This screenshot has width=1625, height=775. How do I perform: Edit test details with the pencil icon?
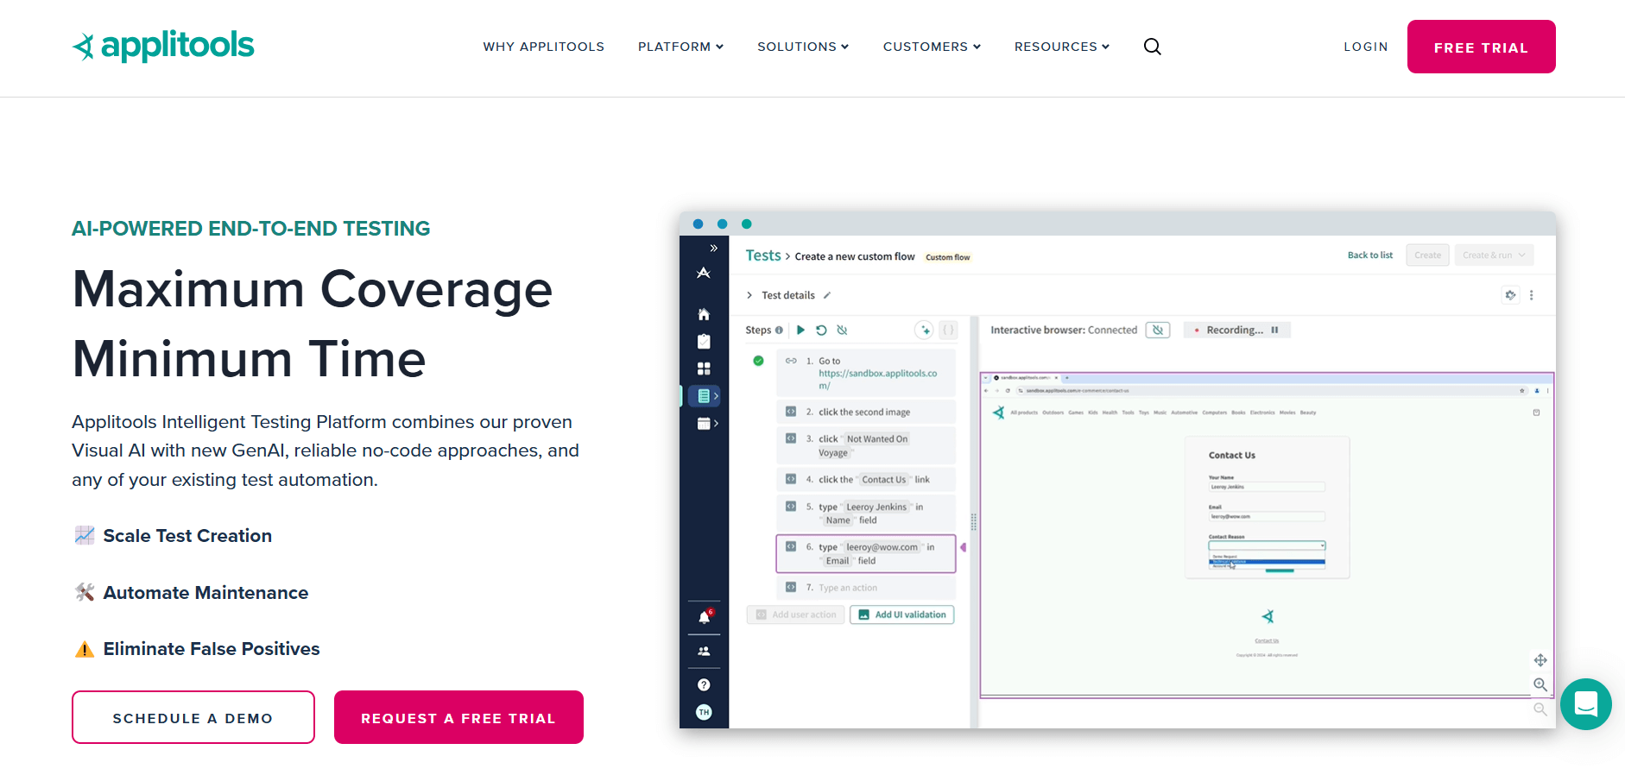[x=826, y=295]
